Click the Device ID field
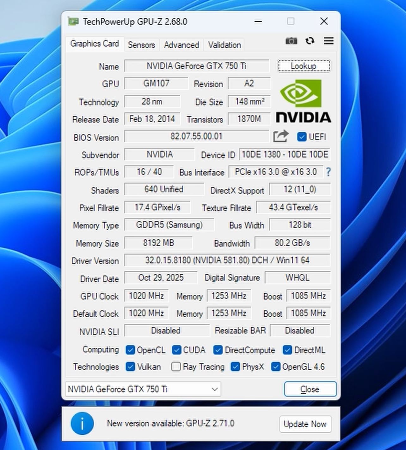 (285, 155)
